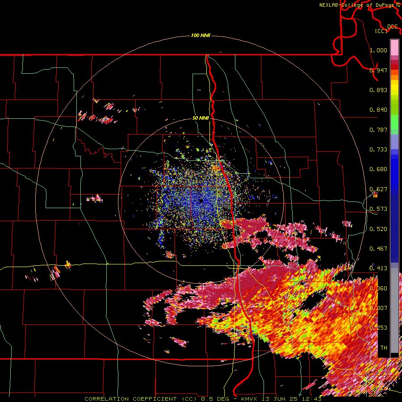Click the 0.893 scale value
This screenshot has height=402, width=402.
pos(378,90)
